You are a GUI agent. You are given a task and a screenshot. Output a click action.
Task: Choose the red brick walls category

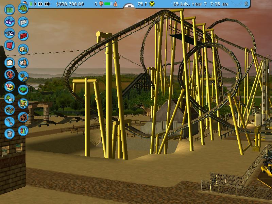coord(23,36)
